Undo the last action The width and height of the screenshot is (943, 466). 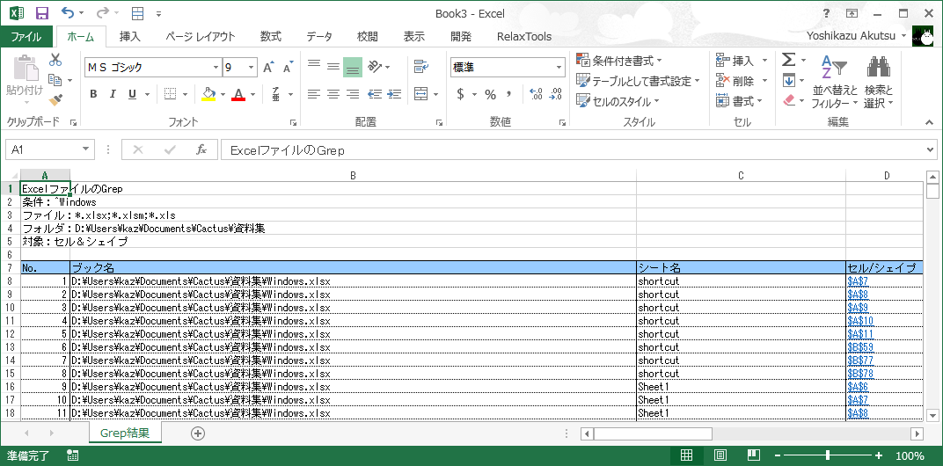[68, 13]
